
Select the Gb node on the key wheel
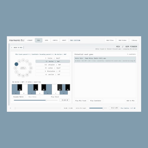[31, 68]
